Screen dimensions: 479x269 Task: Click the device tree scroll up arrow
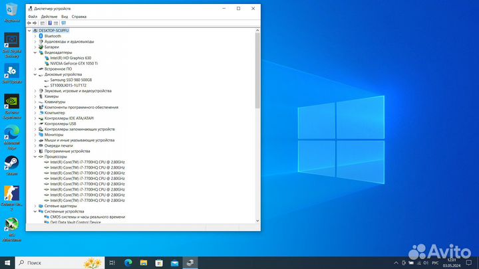[x=257, y=31]
